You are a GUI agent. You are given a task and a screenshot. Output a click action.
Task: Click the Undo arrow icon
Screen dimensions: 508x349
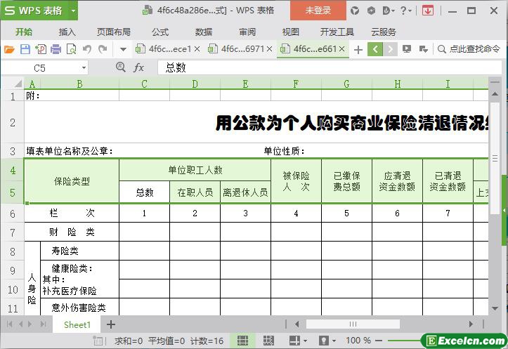87,49
